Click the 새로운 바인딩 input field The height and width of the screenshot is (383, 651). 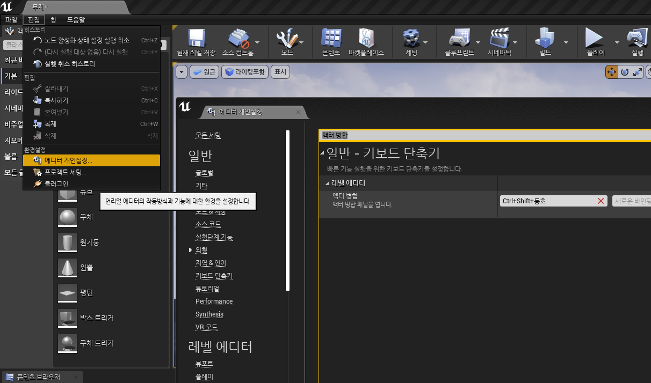[x=631, y=201]
